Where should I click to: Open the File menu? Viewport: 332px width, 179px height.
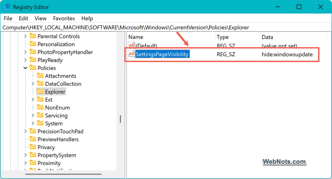(x=8, y=18)
